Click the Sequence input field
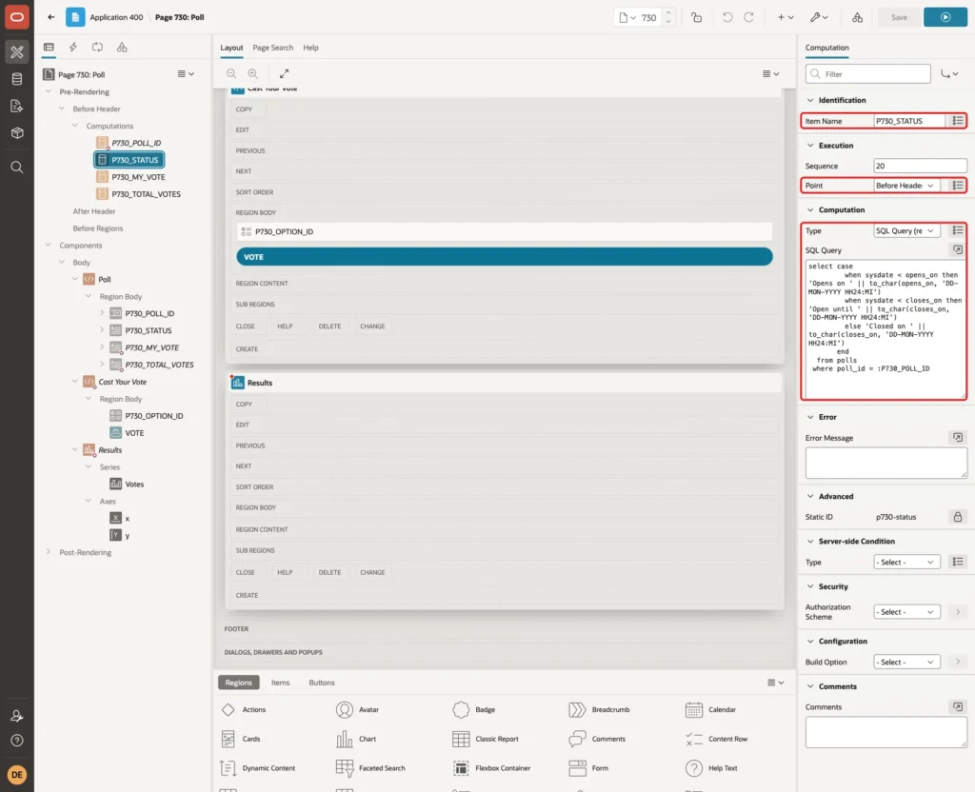The width and height of the screenshot is (975, 792). [921, 166]
